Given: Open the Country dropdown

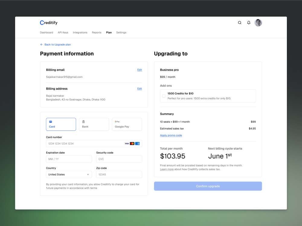Looking at the screenshot, I should 69,174.
